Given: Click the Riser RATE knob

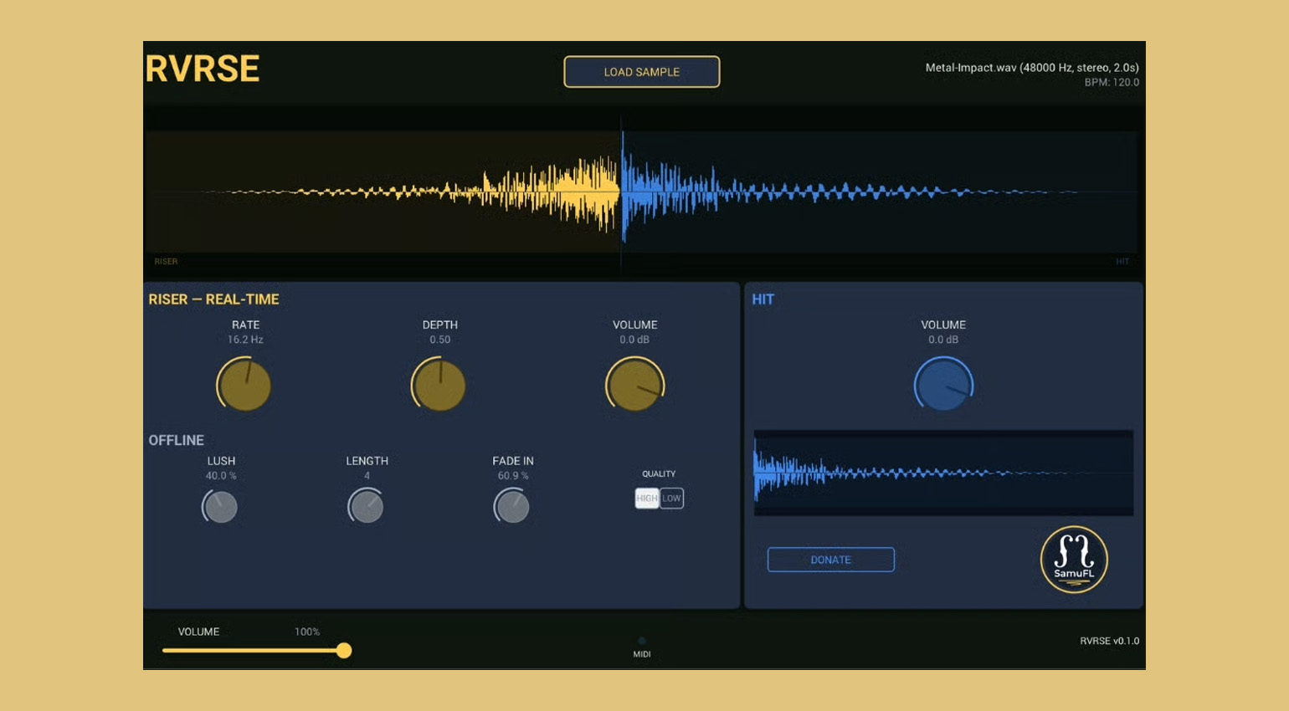Looking at the screenshot, I should (x=244, y=385).
